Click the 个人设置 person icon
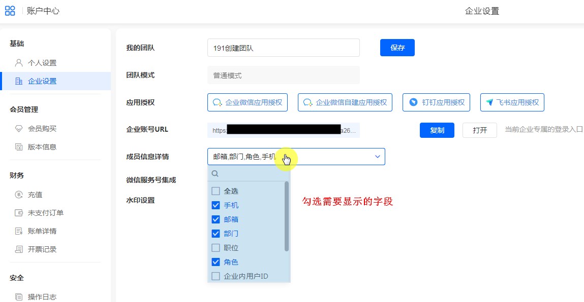This screenshot has width=584, height=302. pyautogui.click(x=19, y=63)
